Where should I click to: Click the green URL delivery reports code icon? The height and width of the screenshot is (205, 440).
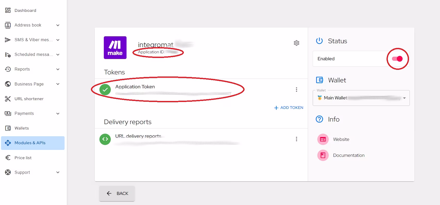[105, 139]
